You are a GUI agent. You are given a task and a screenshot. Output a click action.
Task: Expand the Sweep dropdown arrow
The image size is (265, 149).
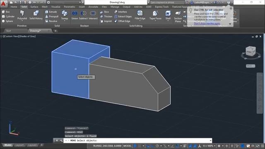65,21
